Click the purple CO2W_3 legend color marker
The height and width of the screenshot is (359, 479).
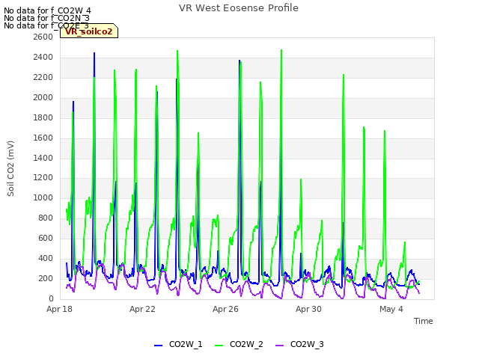pyautogui.click(x=279, y=346)
